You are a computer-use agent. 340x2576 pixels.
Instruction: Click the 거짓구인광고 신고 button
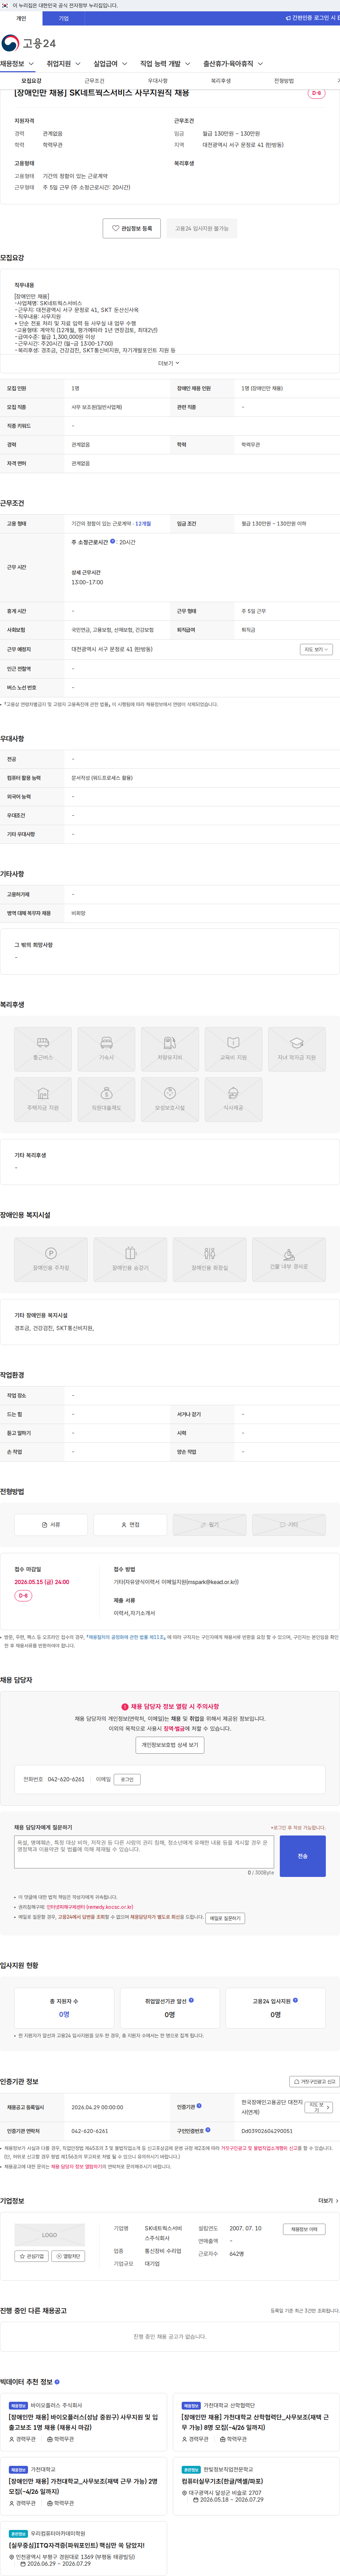(x=314, y=2082)
